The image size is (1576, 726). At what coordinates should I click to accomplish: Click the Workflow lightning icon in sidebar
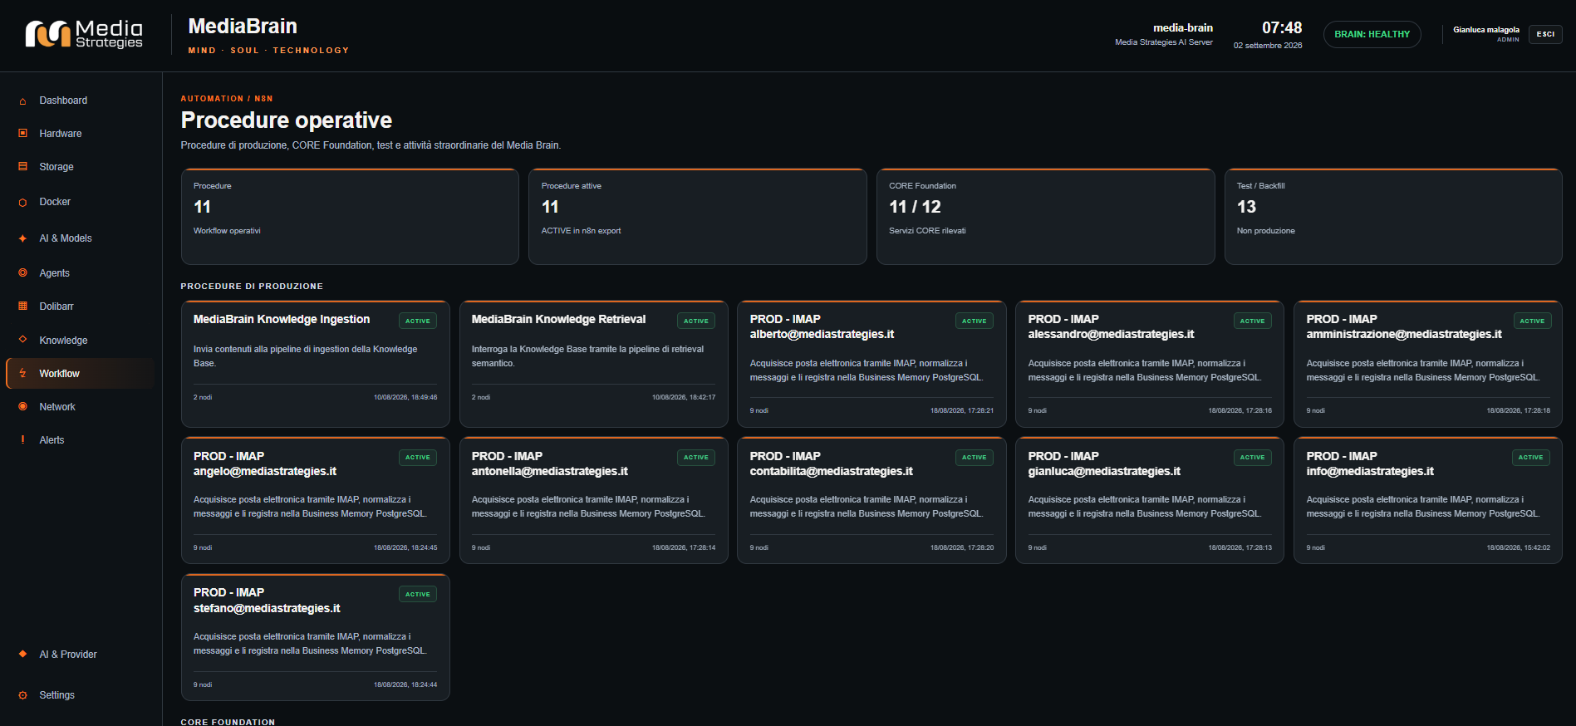coord(22,373)
